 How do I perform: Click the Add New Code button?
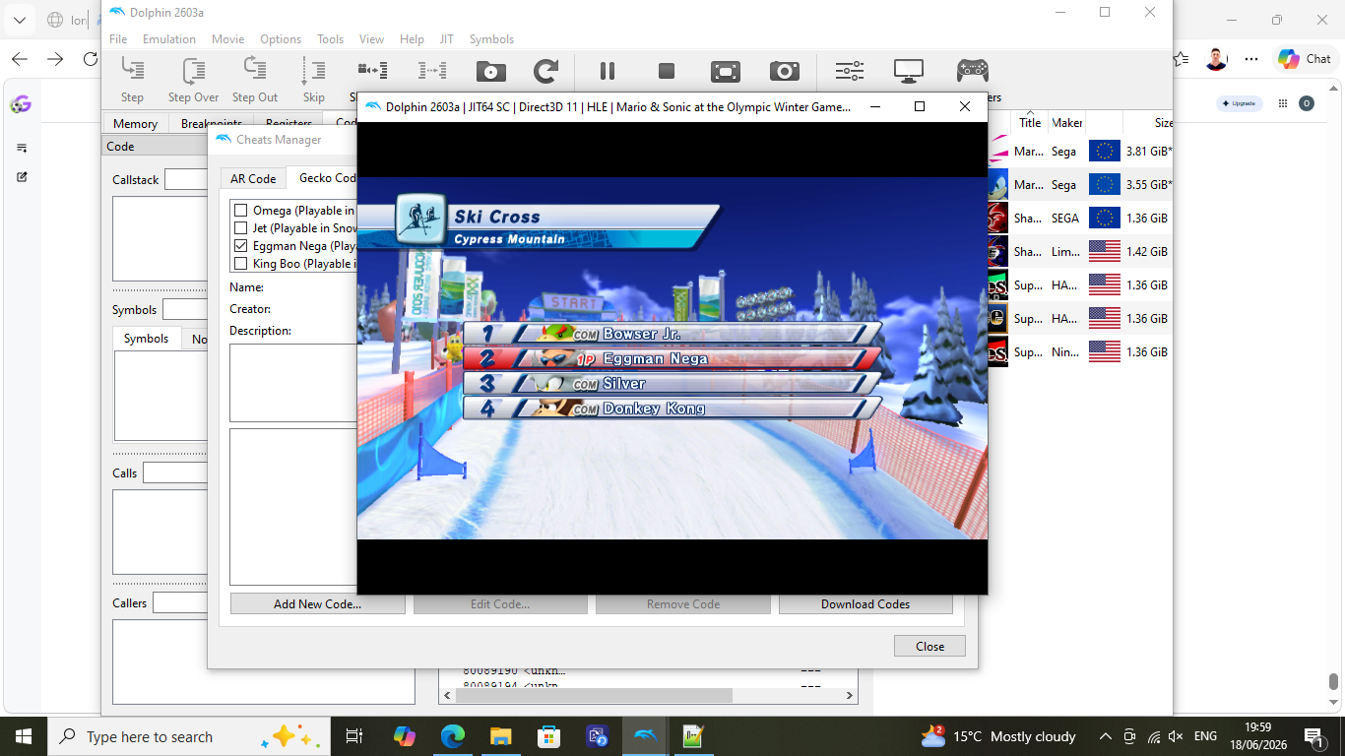point(317,604)
